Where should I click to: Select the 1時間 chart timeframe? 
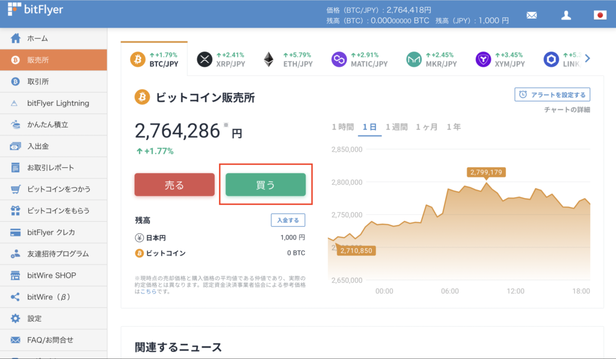344,127
